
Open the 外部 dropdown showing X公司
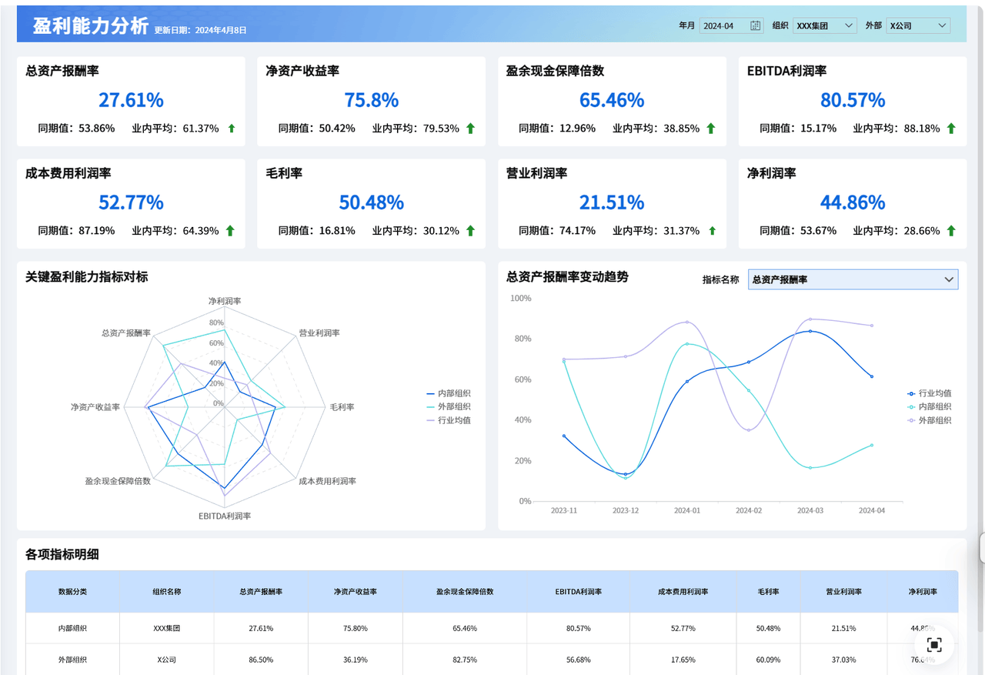918,25
